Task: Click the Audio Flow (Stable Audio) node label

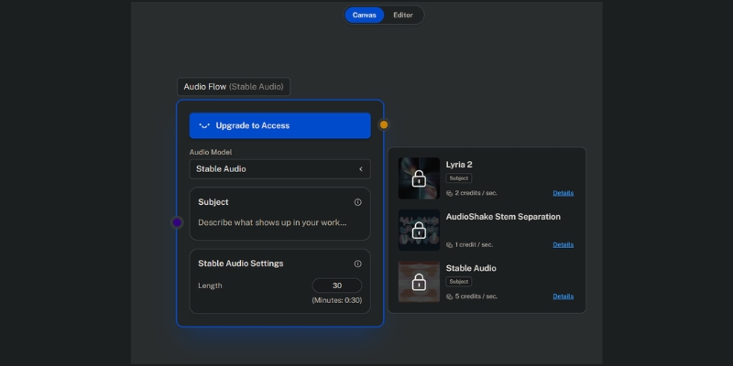Action: coord(234,87)
